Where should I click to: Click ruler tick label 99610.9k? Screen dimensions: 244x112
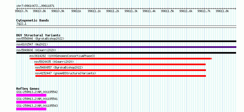(x=58, y=11)
